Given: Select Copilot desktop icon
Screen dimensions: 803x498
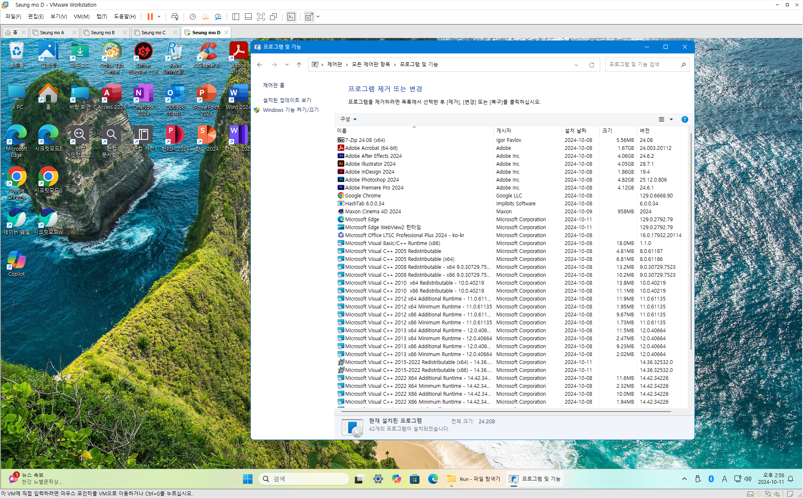Looking at the screenshot, I should (17, 263).
